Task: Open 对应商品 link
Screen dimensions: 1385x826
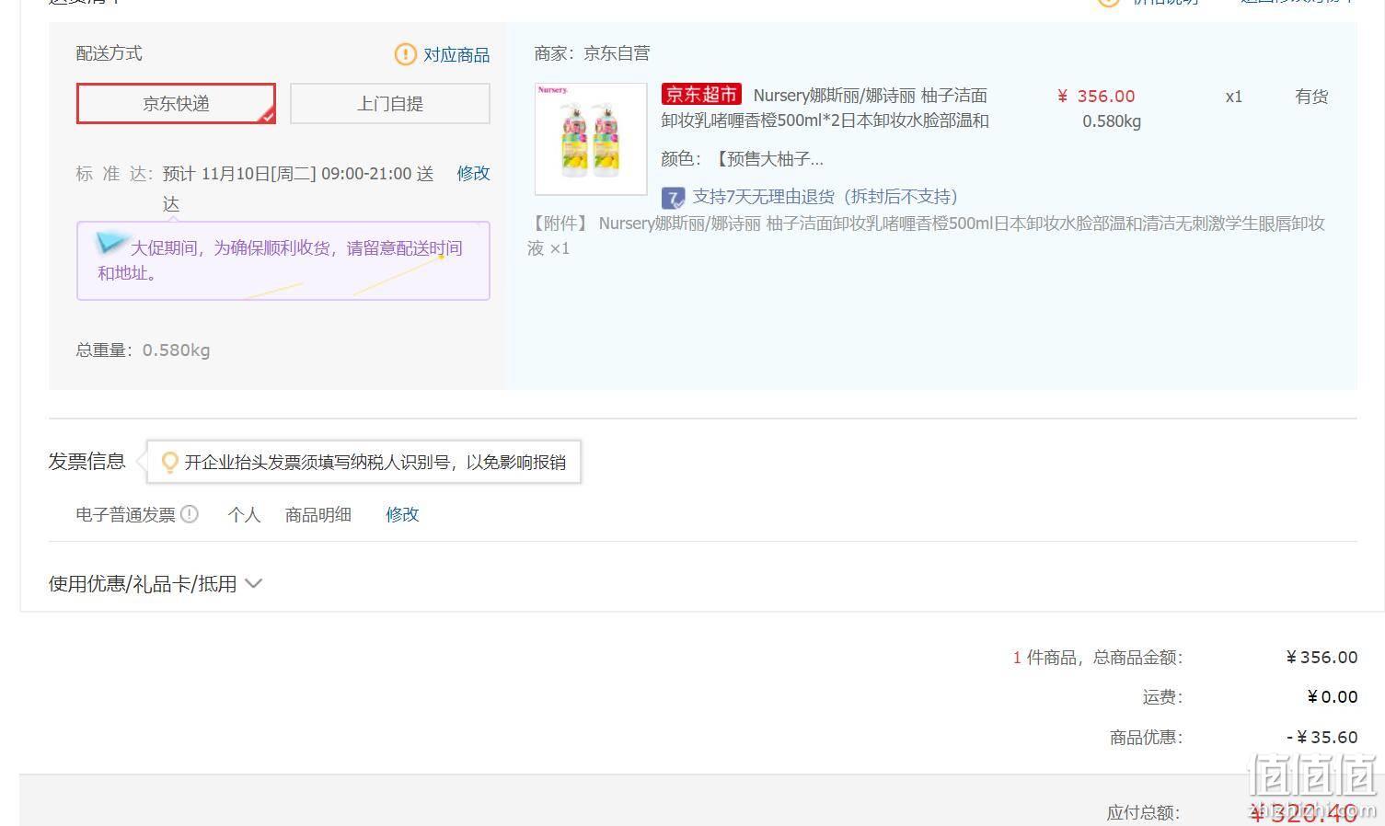Action: click(456, 54)
